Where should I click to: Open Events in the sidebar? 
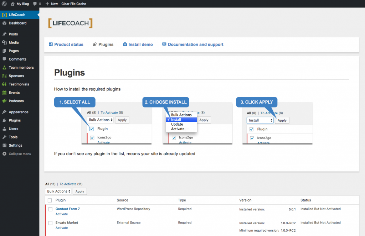click(20, 93)
